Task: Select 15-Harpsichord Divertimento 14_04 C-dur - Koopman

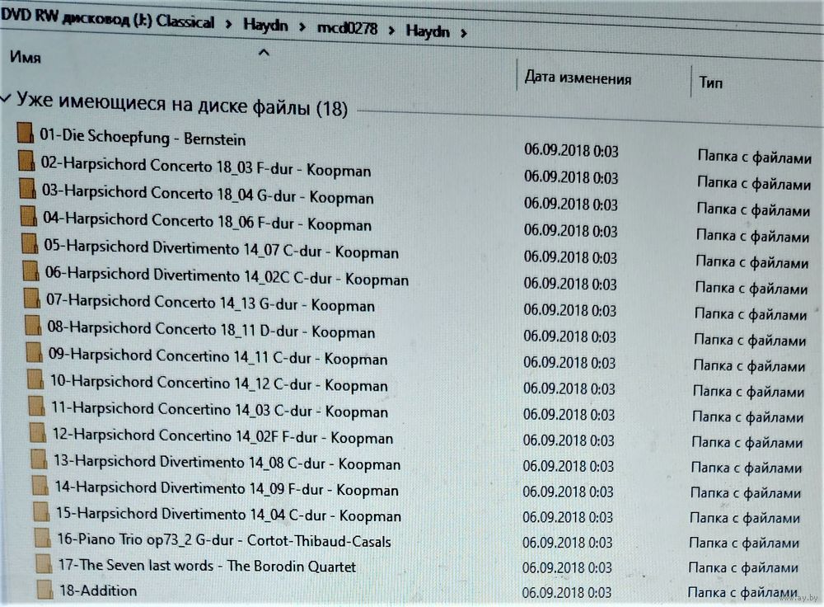Action: [x=228, y=515]
